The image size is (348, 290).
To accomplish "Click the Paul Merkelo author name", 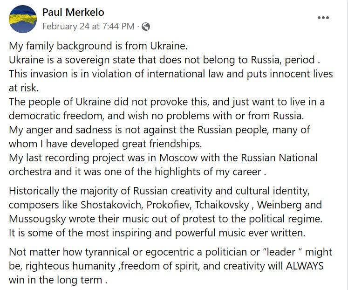I will pos(74,12).
